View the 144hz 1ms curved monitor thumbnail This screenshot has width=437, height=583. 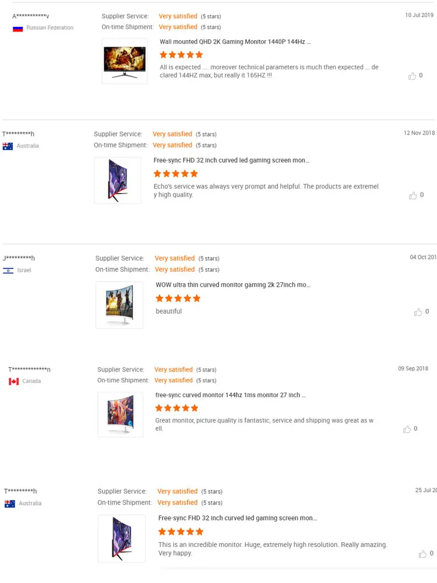[x=121, y=415]
